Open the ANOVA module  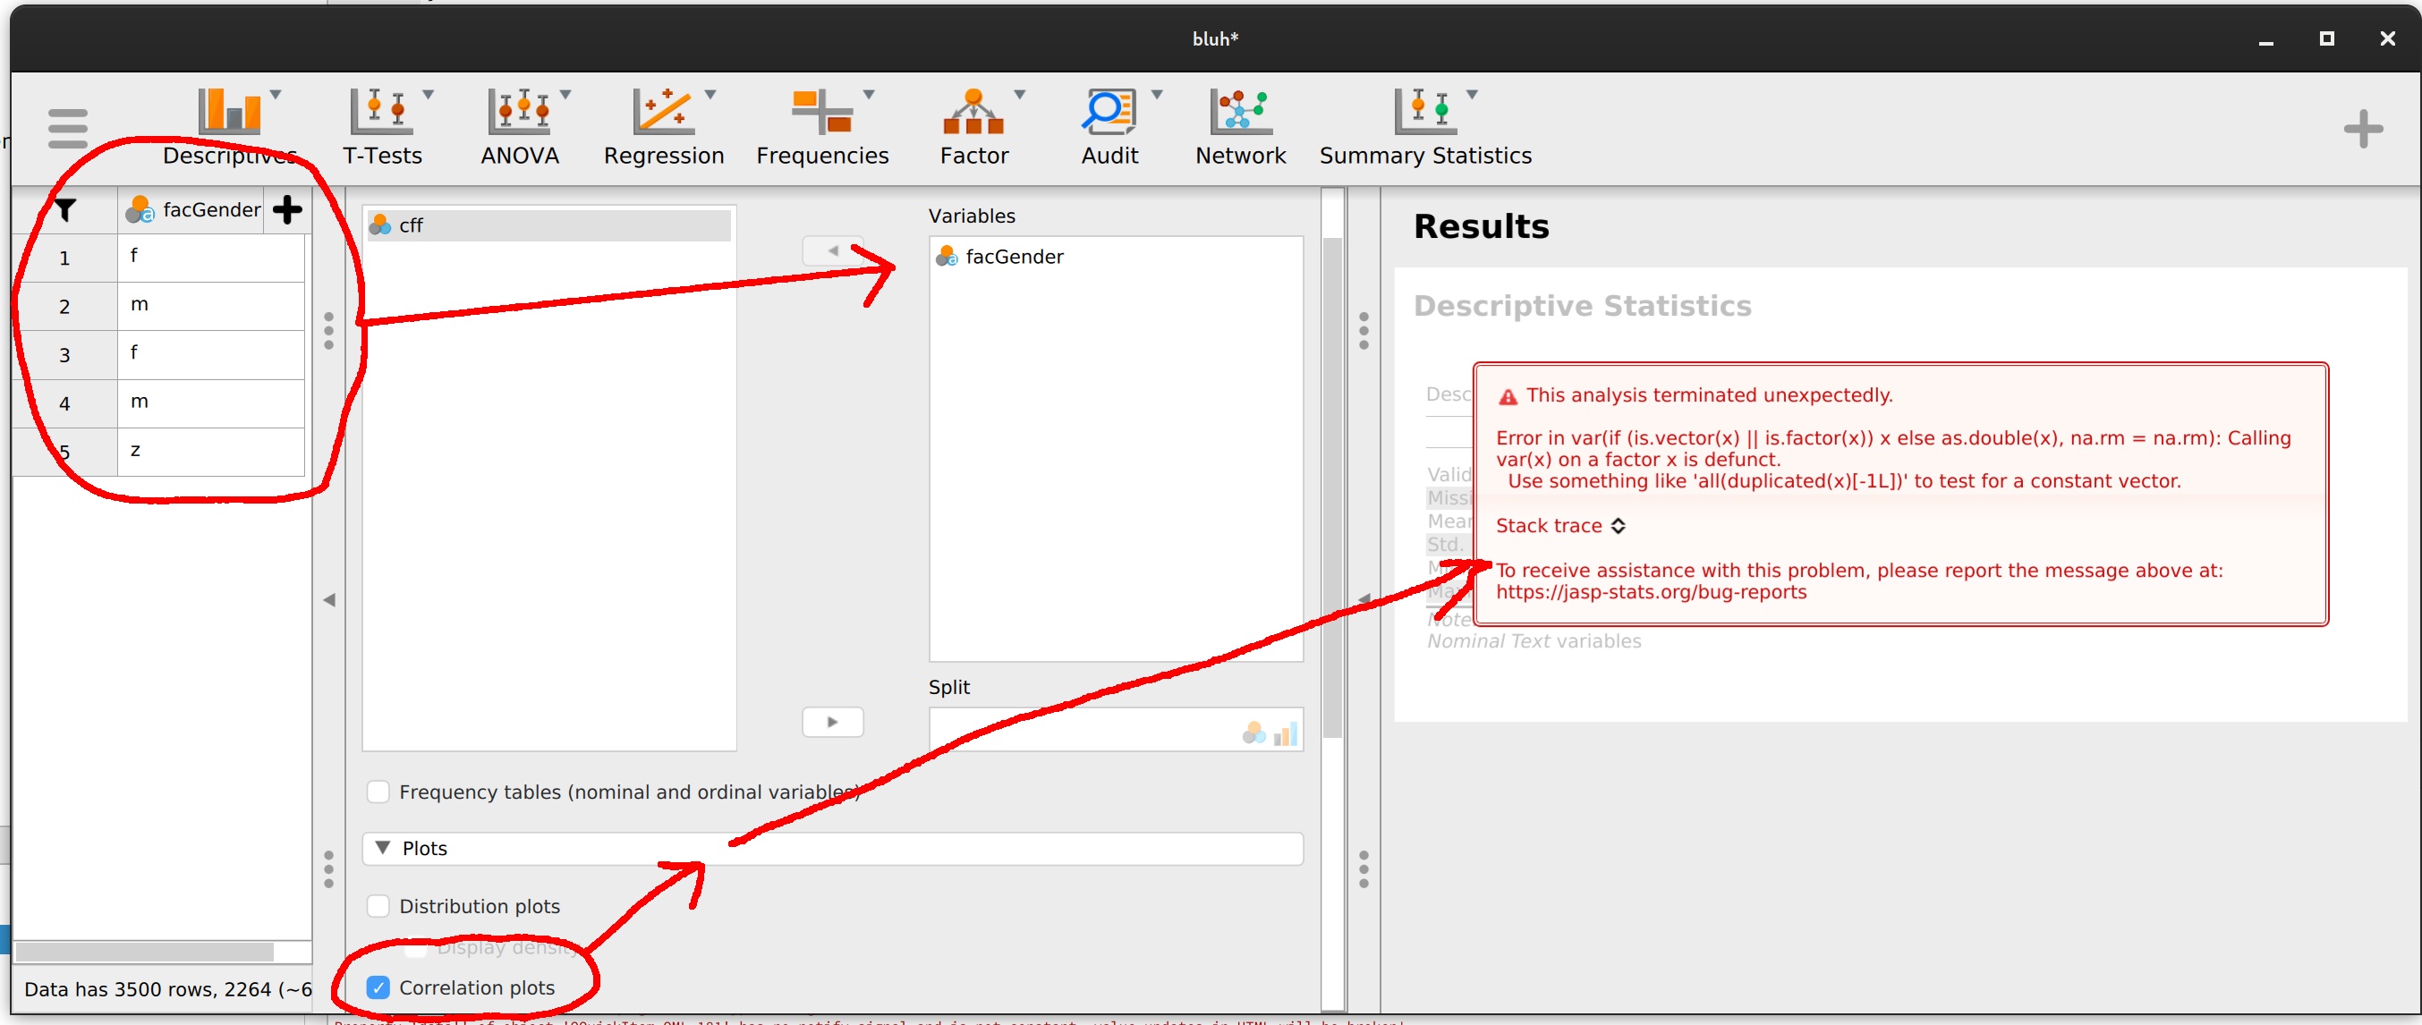click(x=519, y=127)
